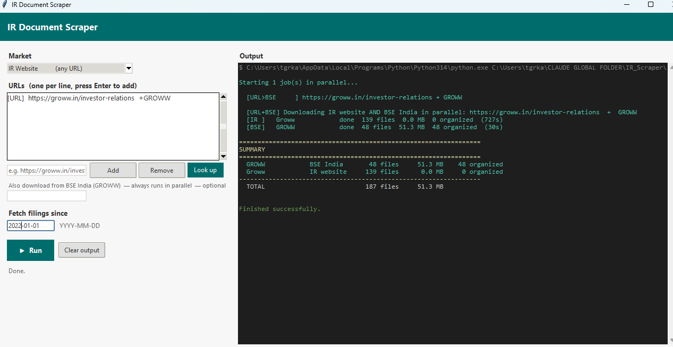Click the Fetch filings since date field
Viewport: 673px width, 347px height.
(x=31, y=226)
